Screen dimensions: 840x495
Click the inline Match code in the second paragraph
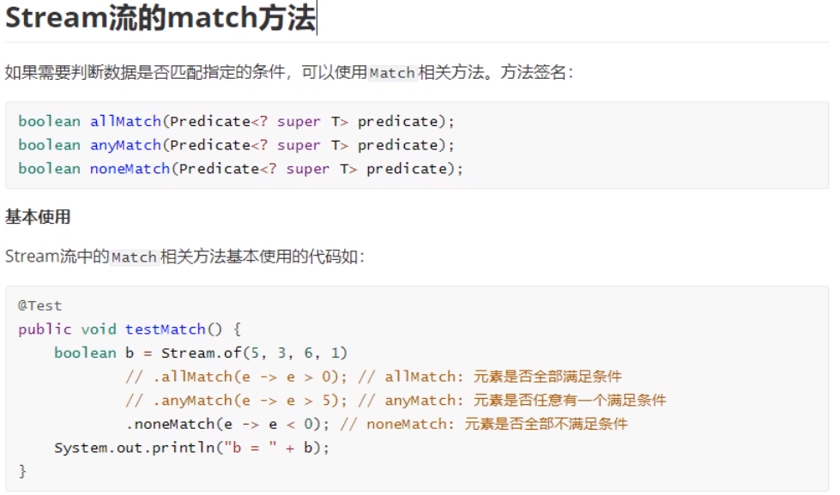pyautogui.click(x=135, y=257)
